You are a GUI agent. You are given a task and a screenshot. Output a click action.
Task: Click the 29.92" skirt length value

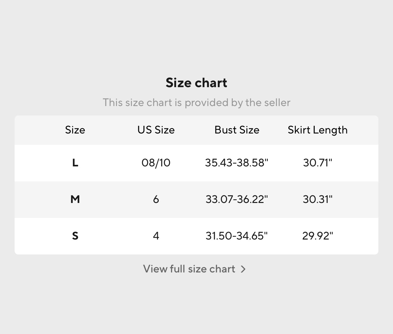tap(317, 236)
